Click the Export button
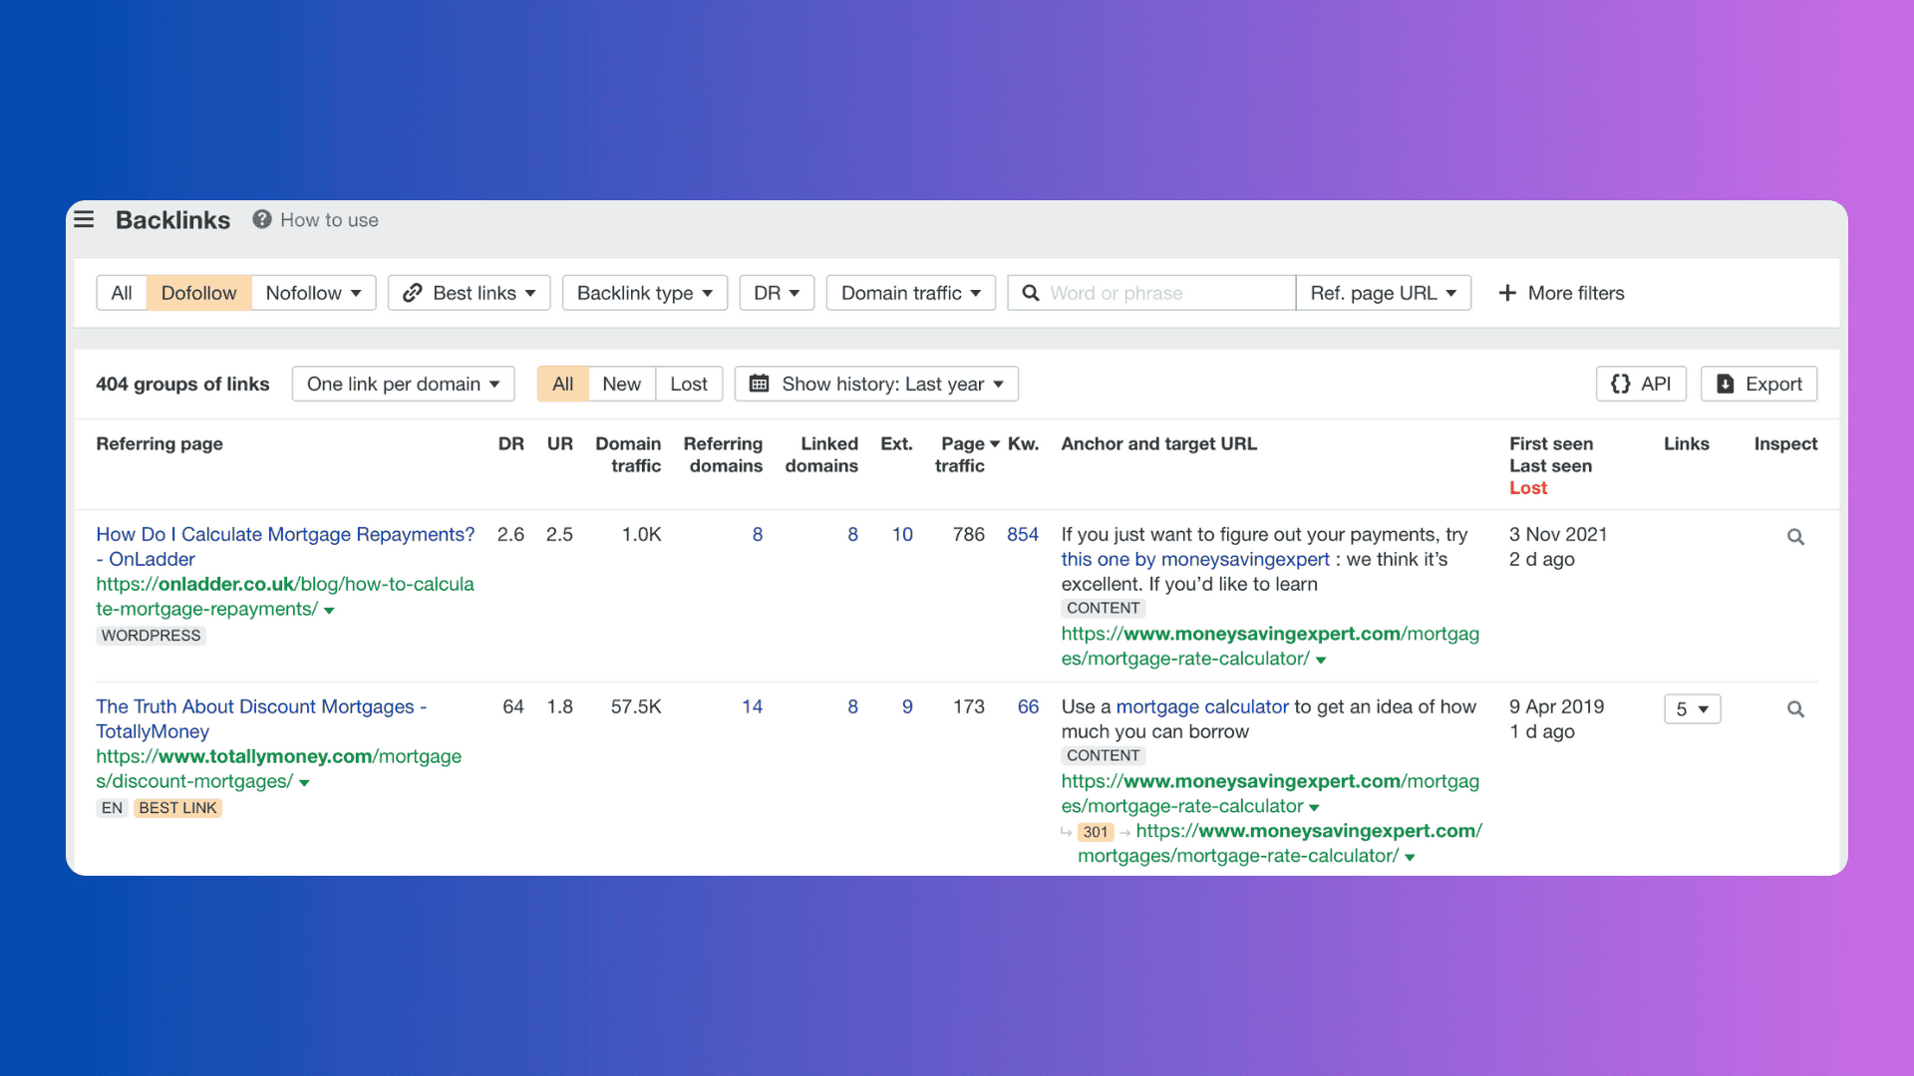This screenshot has width=1914, height=1076. point(1758,384)
